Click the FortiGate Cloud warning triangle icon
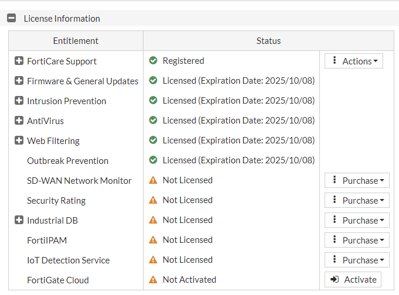This screenshot has height=295, width=399. click(x=153, y=280)
